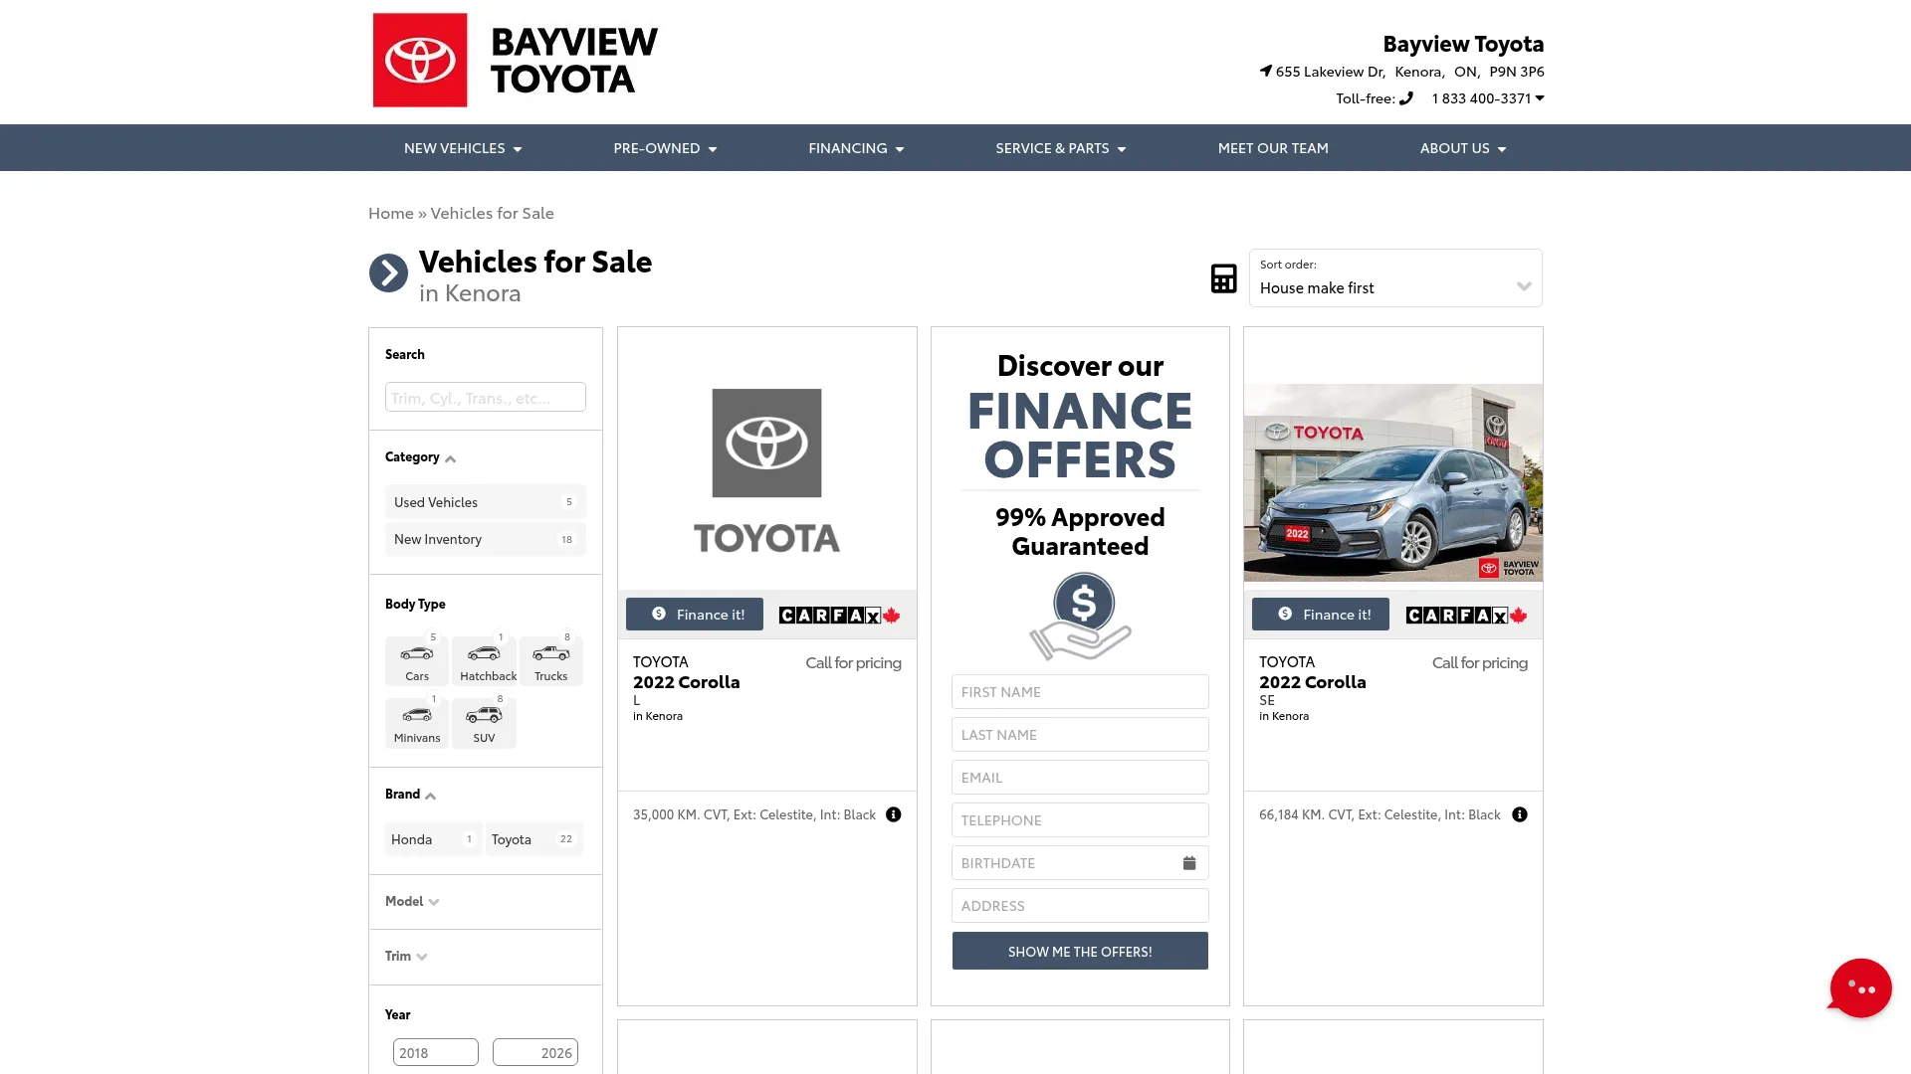Click the Email field
1911x1074 pixels.
(1080, 778)
